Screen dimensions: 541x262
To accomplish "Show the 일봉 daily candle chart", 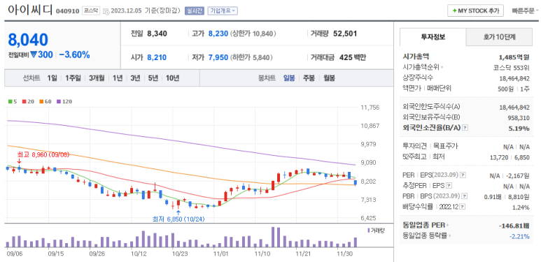I will pos(289,78).
